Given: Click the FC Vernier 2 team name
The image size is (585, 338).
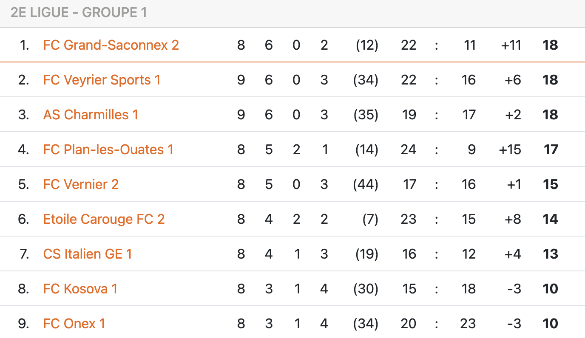Looking at the screenshot, I should tap(81, 184).
